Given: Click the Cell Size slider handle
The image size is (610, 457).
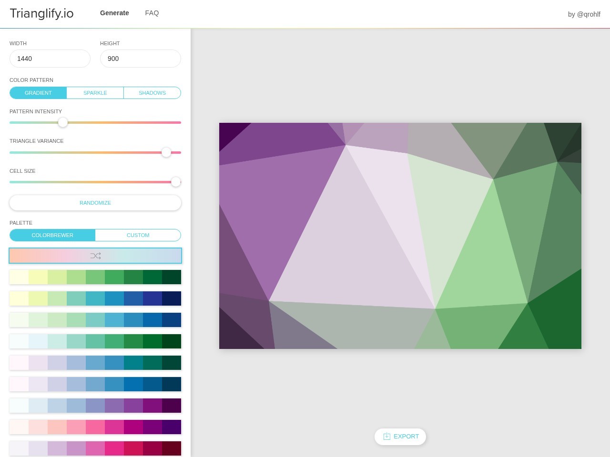Looking at the screenshot, I should tap(176, 182).
